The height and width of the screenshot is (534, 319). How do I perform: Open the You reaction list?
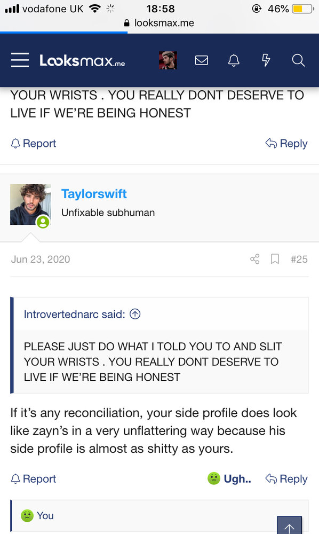point(37,516)
